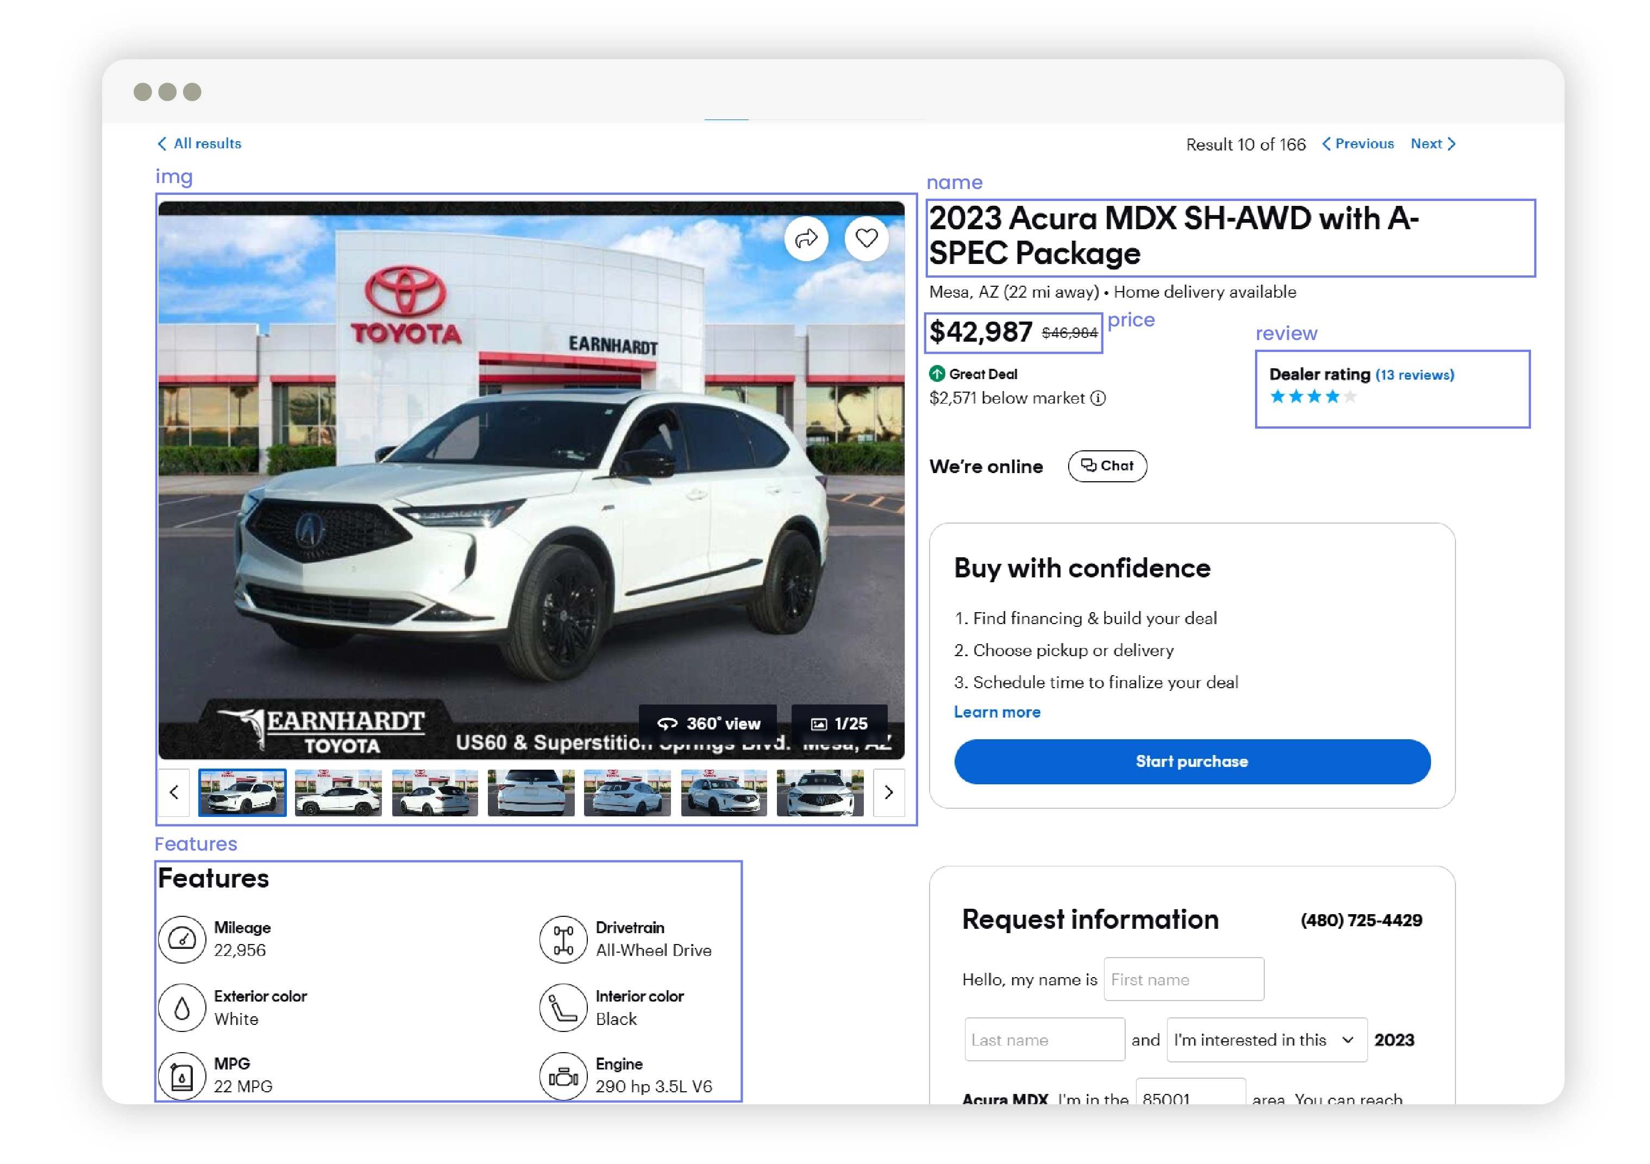Click the Interior color seat icon

tap(563, 1008)
